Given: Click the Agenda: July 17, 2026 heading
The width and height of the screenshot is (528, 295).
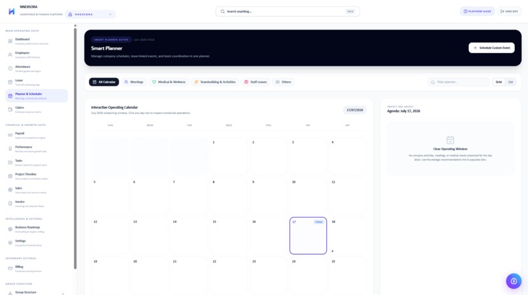Looking at the screenshot, I should 404,111.
